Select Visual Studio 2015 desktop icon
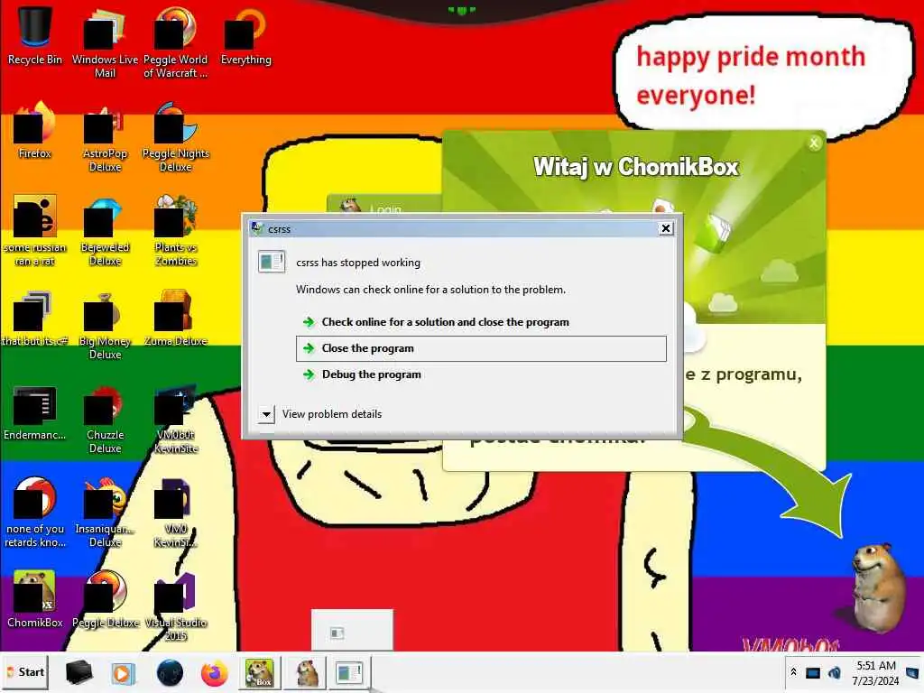Viewport: 924px width, 693px height. pyautogui.click(x=175, y=605)
